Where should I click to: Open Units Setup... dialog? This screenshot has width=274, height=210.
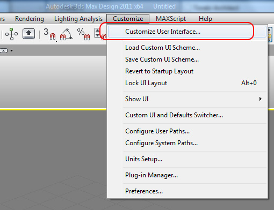pos(187,159)
